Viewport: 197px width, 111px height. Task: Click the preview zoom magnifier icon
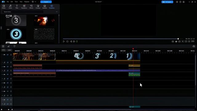tap(183, 41)
